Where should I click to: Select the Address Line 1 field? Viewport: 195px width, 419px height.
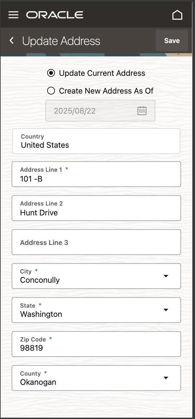tap(96, 174)
